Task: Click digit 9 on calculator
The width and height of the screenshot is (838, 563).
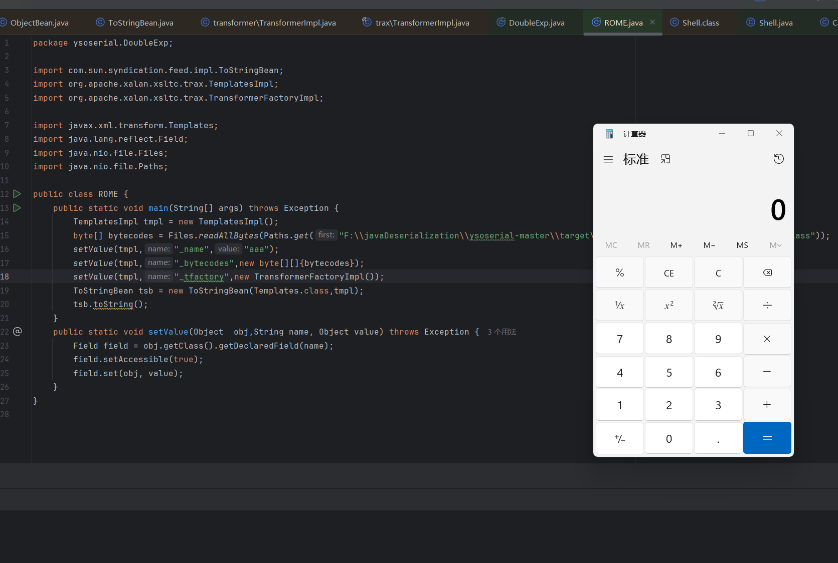Action: (718, 339)
